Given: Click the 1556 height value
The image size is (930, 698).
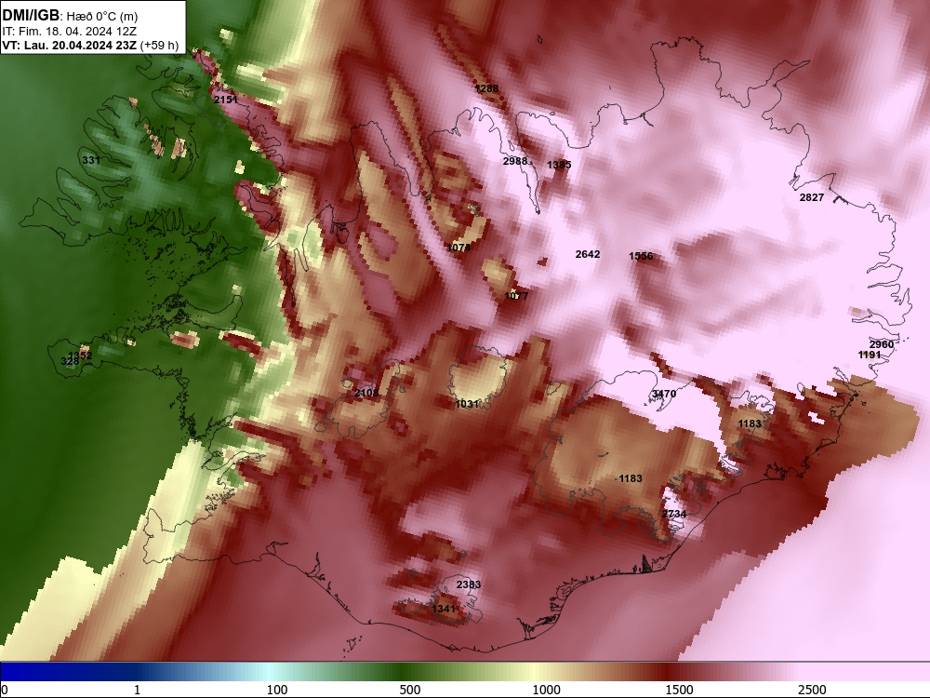Looking at the screenshot, I should pos(641,256).
